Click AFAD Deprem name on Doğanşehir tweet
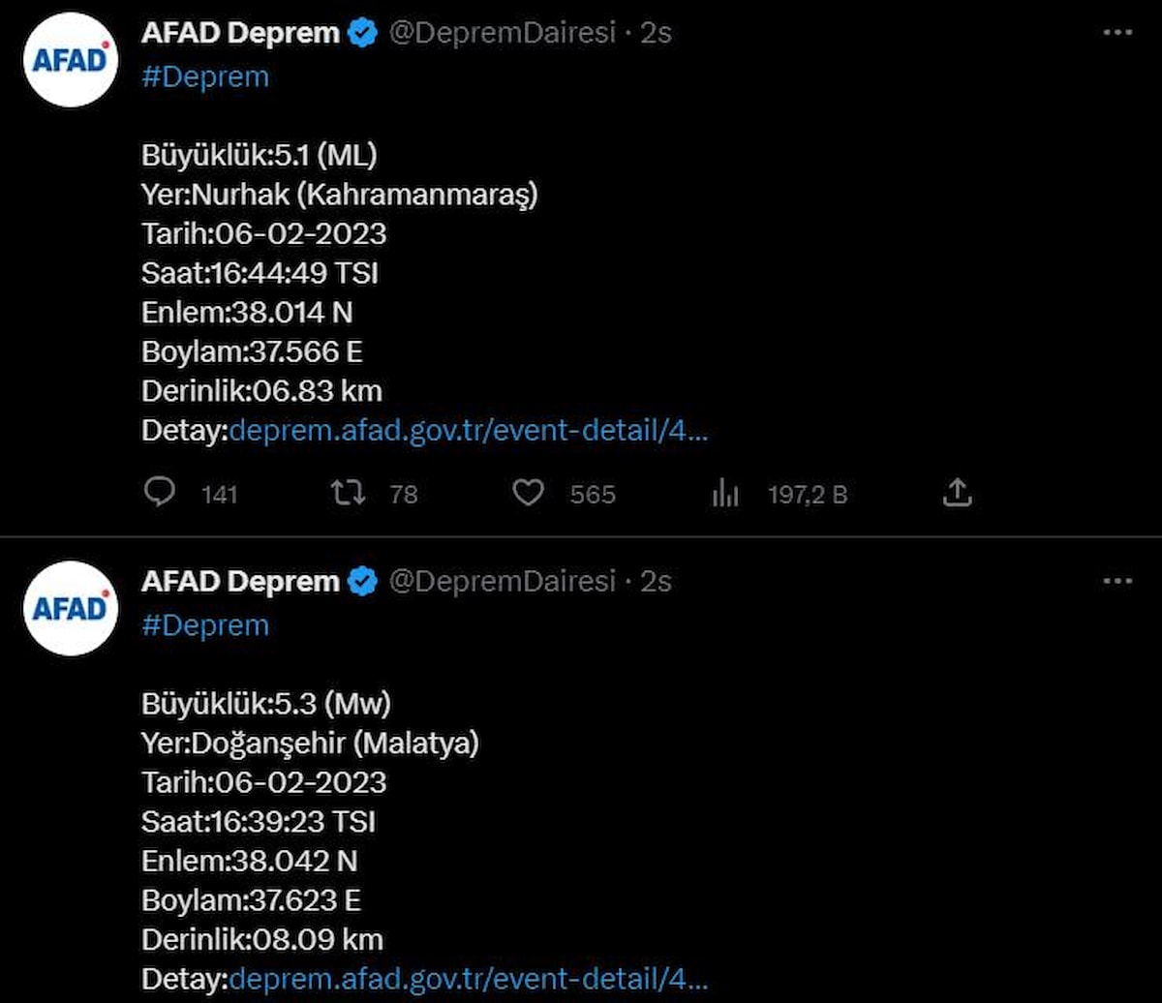Screen dimensions: 1162x1003 coord(240,582)
